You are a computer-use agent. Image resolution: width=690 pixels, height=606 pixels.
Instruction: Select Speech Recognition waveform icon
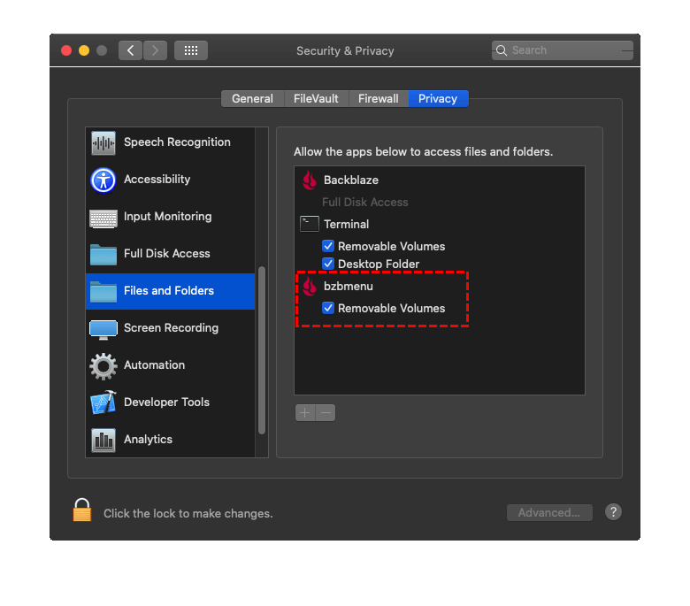pyautogui.click(x=103, y=143)
